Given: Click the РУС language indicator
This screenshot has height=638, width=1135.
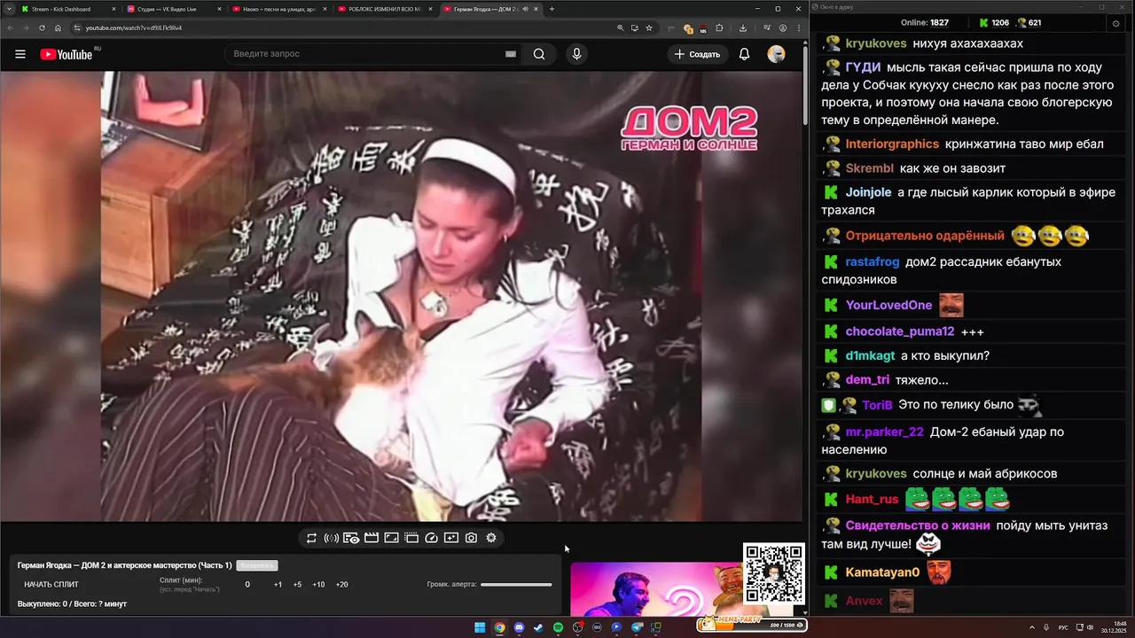Looking at the screenshot, I should point(1063,627).
